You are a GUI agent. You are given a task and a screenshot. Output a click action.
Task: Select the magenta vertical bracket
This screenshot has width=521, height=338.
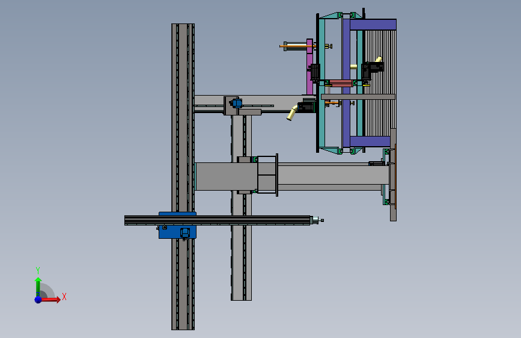point(309,67)
